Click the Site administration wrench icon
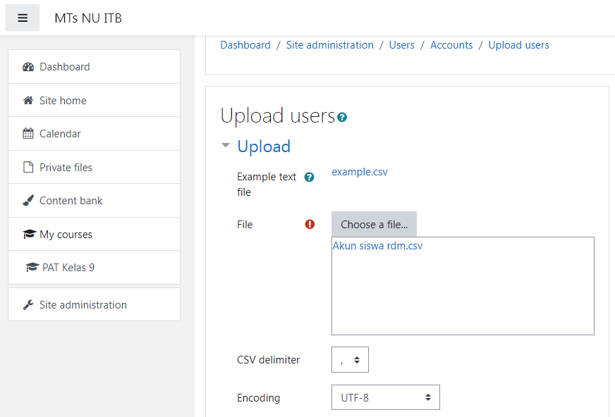Screen dimensions: 615x417 pyautogui.click(x=28, y=304)
